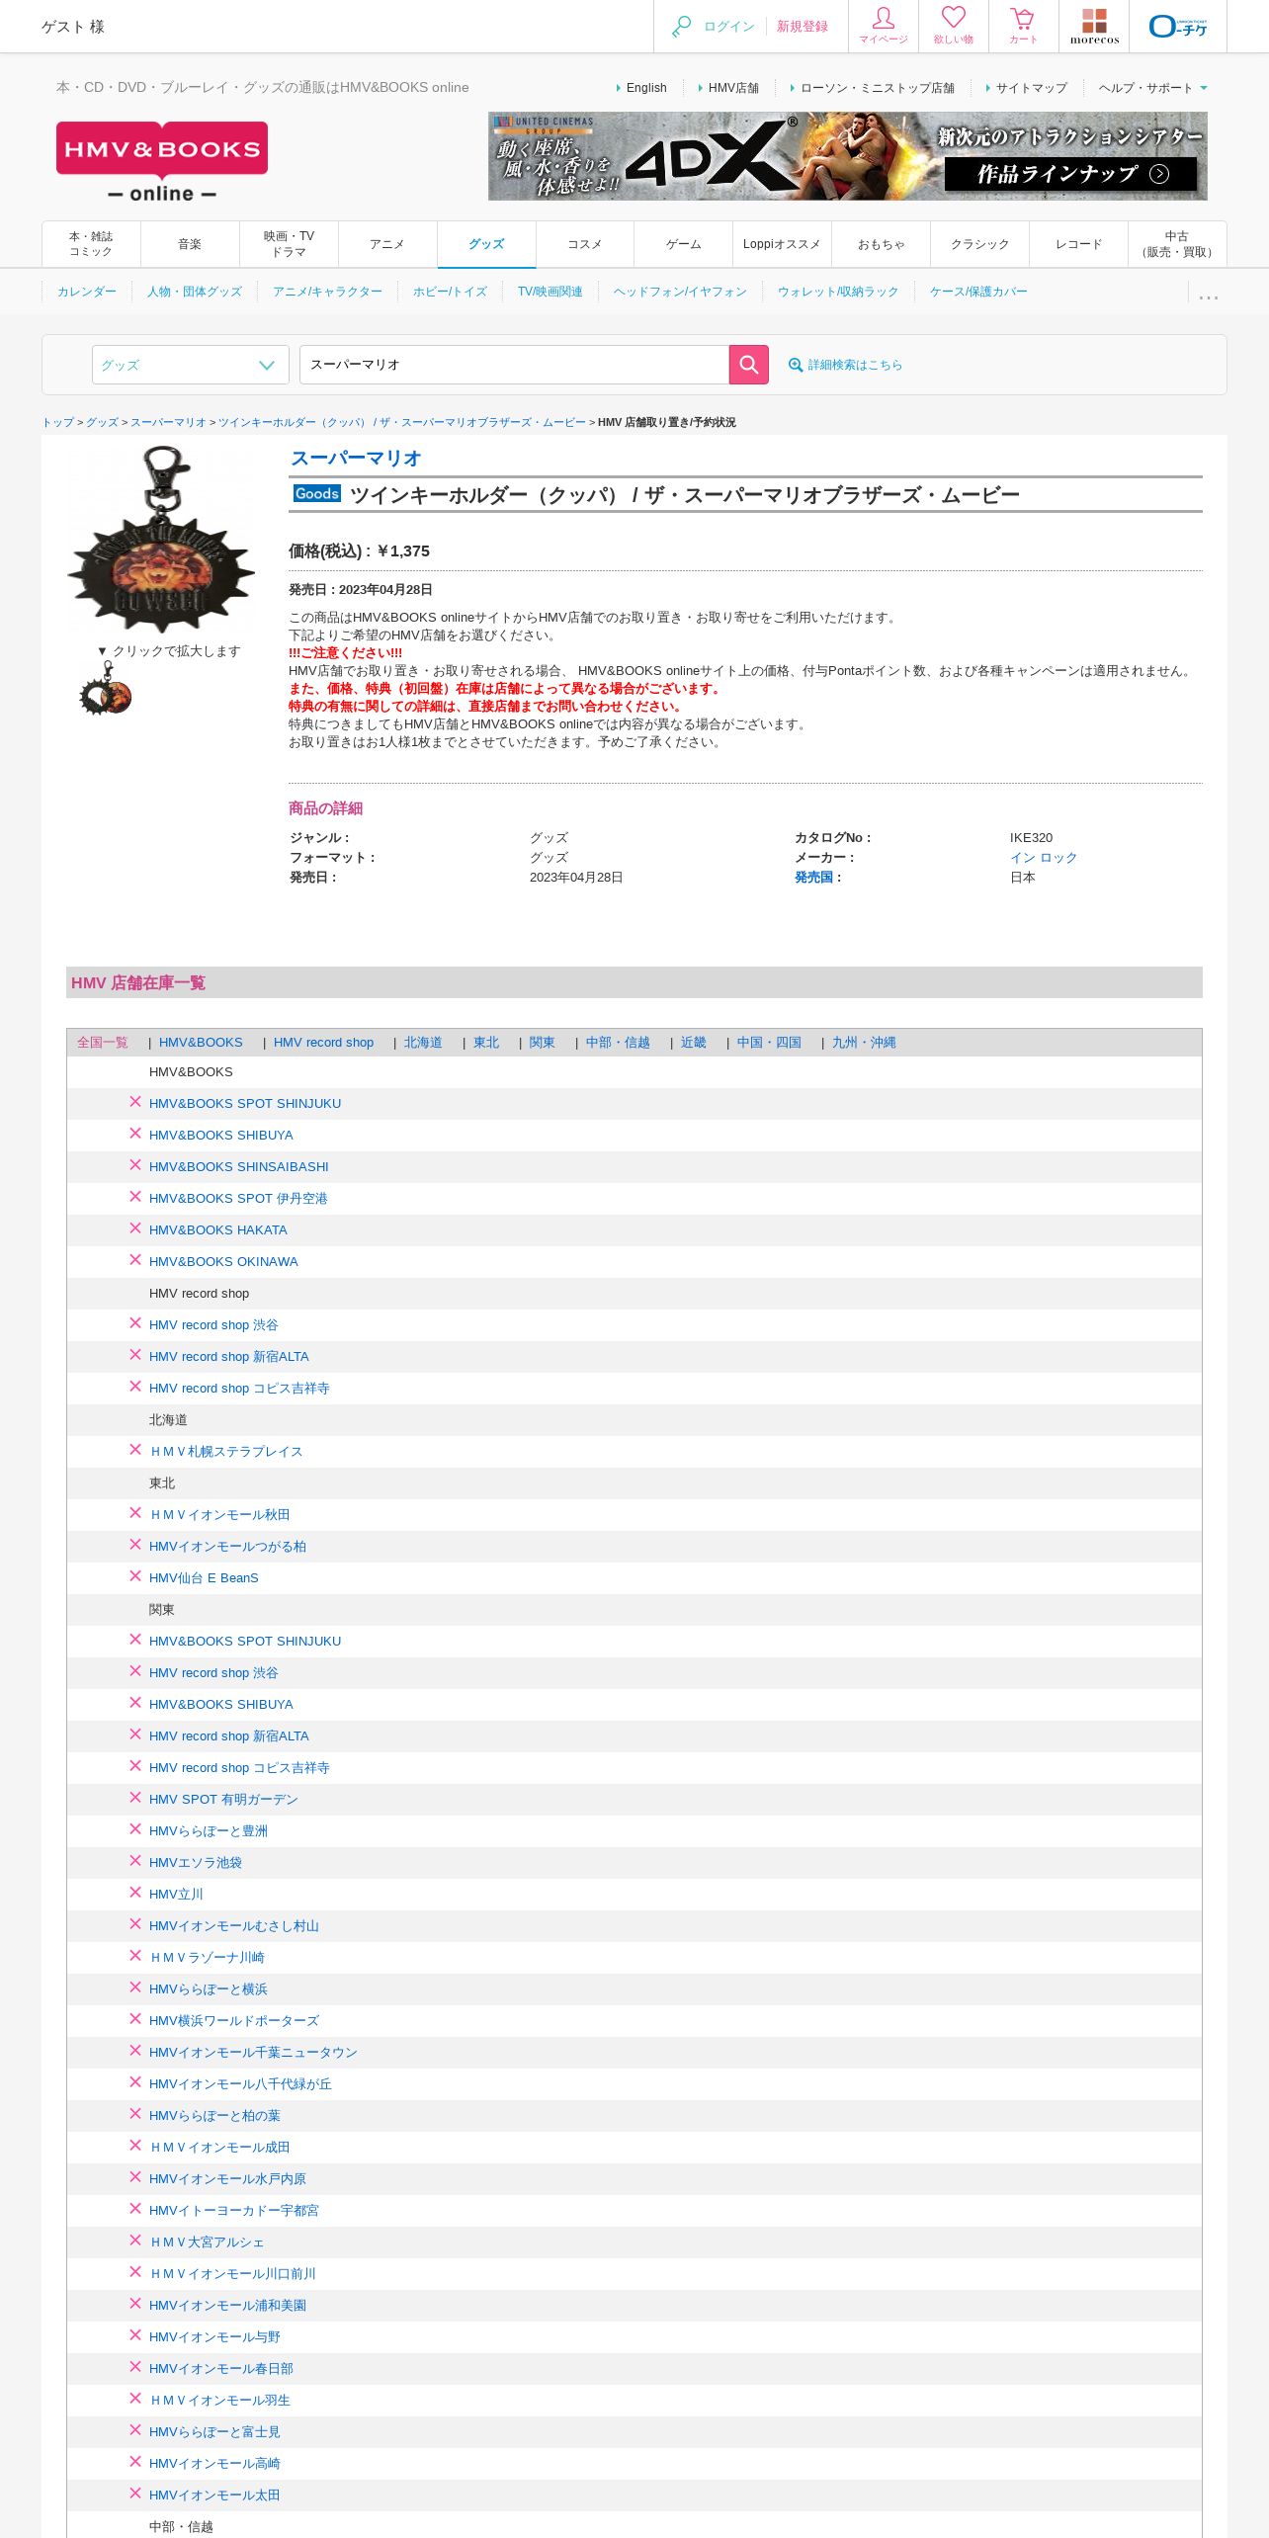The image size is (1269, 2538).
Task: Open the グッズ category dropdown
Action: point(191,365)
